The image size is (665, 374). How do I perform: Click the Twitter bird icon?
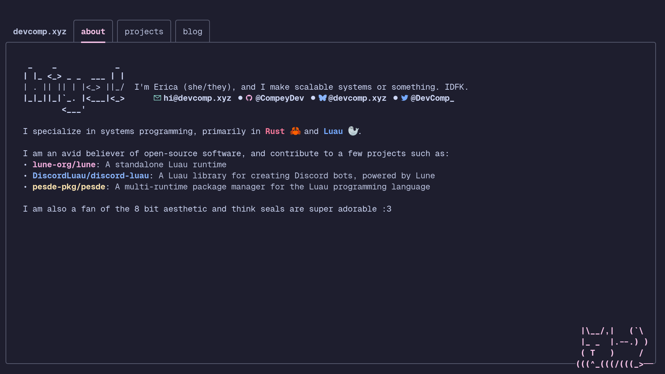point(405,98)
